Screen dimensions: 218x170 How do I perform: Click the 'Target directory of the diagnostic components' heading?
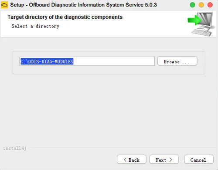pyautogui.click(x=65, y=17)
